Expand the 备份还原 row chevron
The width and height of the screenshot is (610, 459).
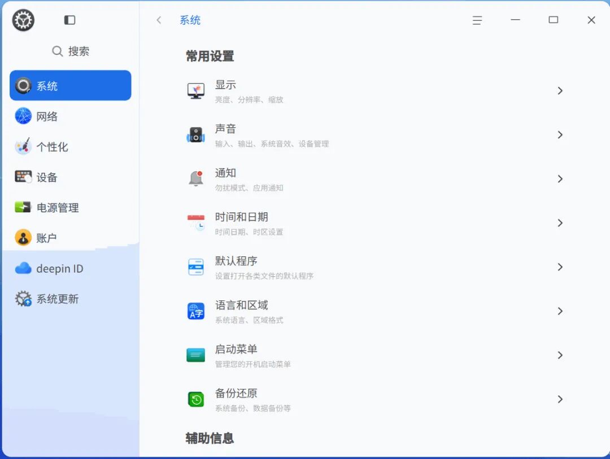(560, 399)
